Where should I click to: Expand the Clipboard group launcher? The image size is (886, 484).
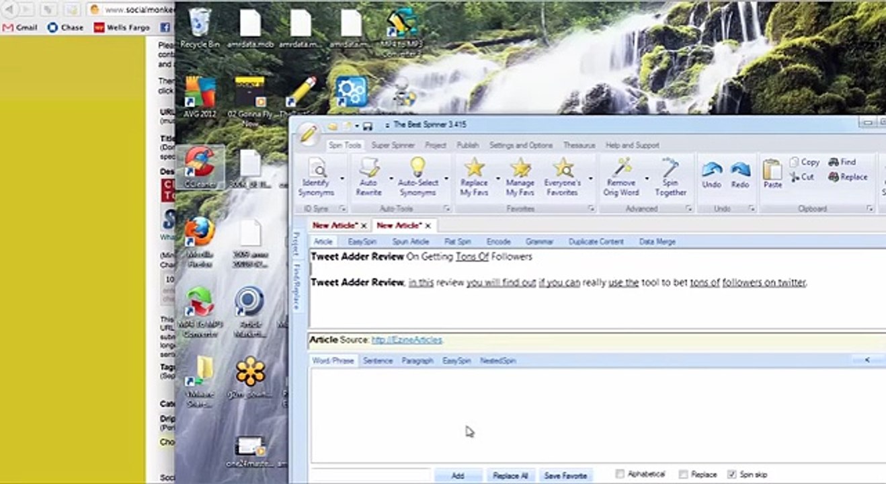tap(870, 209)
